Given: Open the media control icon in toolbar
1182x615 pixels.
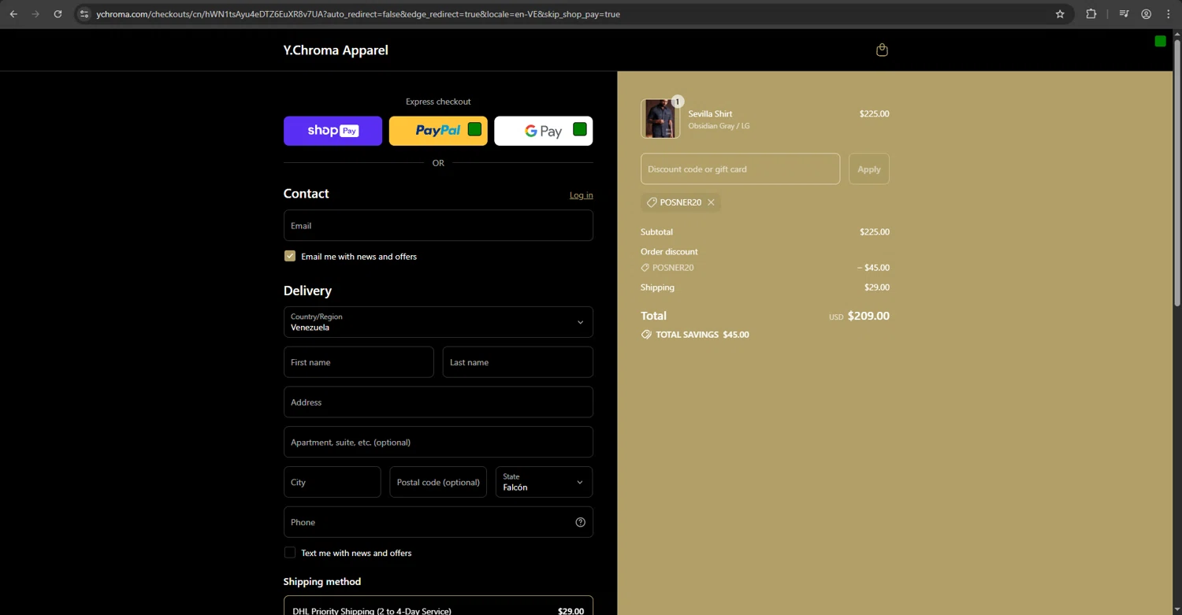Looking at the screenshot, I should pos(1124,14).
